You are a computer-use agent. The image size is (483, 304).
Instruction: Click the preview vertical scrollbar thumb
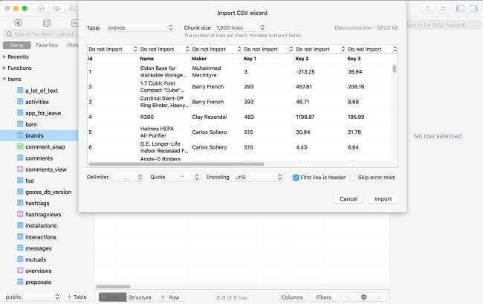[395, 68]
